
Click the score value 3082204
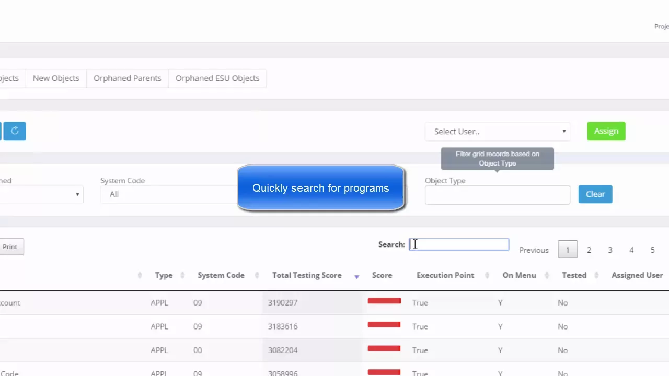pyautogui.click(x=283, y=350)
